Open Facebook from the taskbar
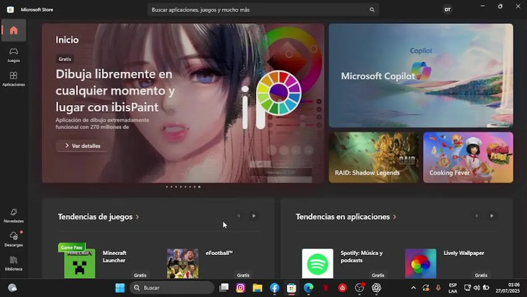 275,288
